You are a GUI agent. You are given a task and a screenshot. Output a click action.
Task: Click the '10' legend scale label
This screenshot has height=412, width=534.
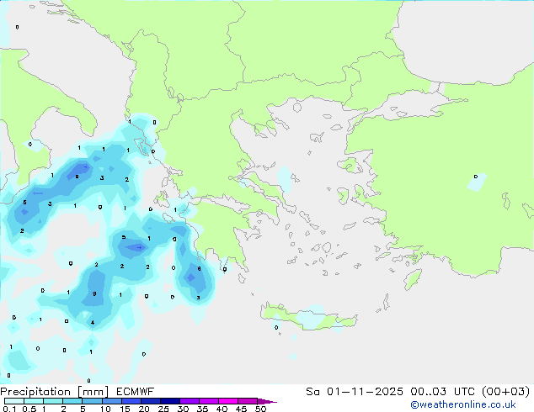point(105,409)
